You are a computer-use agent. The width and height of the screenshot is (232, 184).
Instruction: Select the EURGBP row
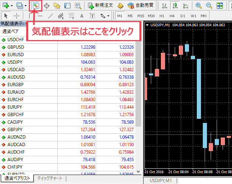coord(67,85)
